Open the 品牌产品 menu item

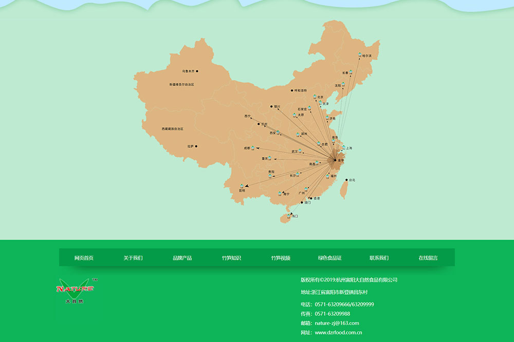pyautogui.click(x=182, y=258)
